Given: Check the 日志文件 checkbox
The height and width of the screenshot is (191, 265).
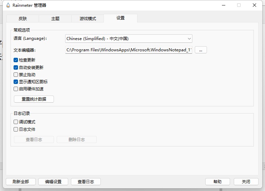Looking at the screenshot, I should click(x=16, y=129).
